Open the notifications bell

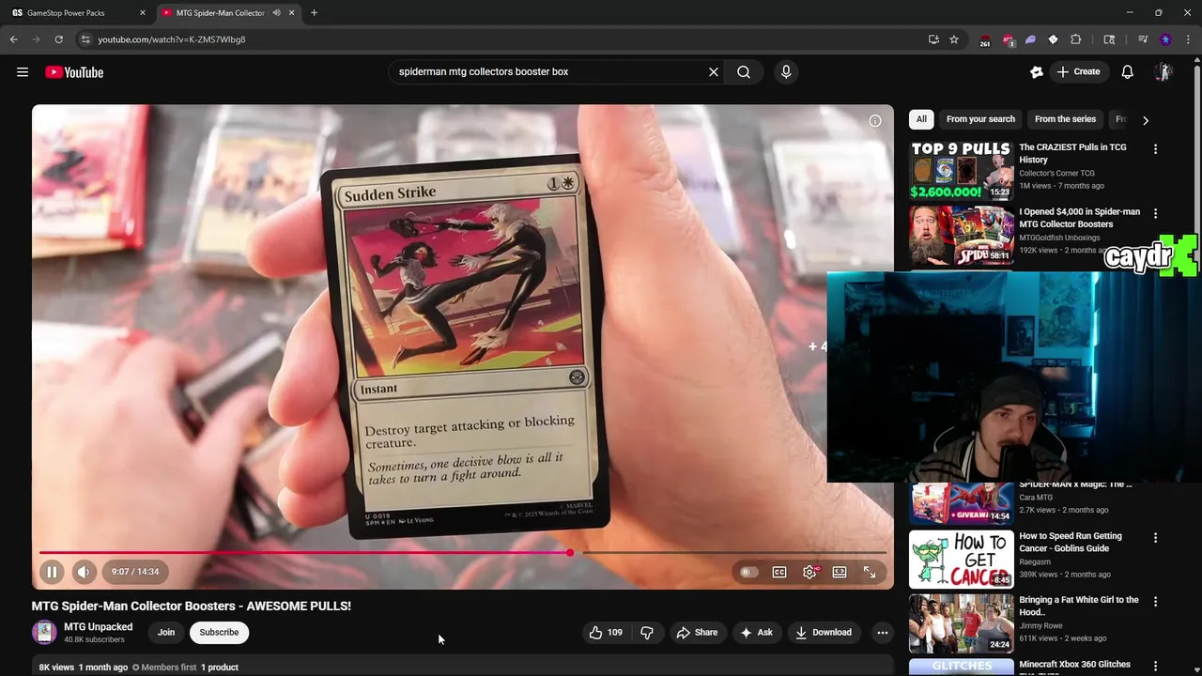pos(1128,72)
